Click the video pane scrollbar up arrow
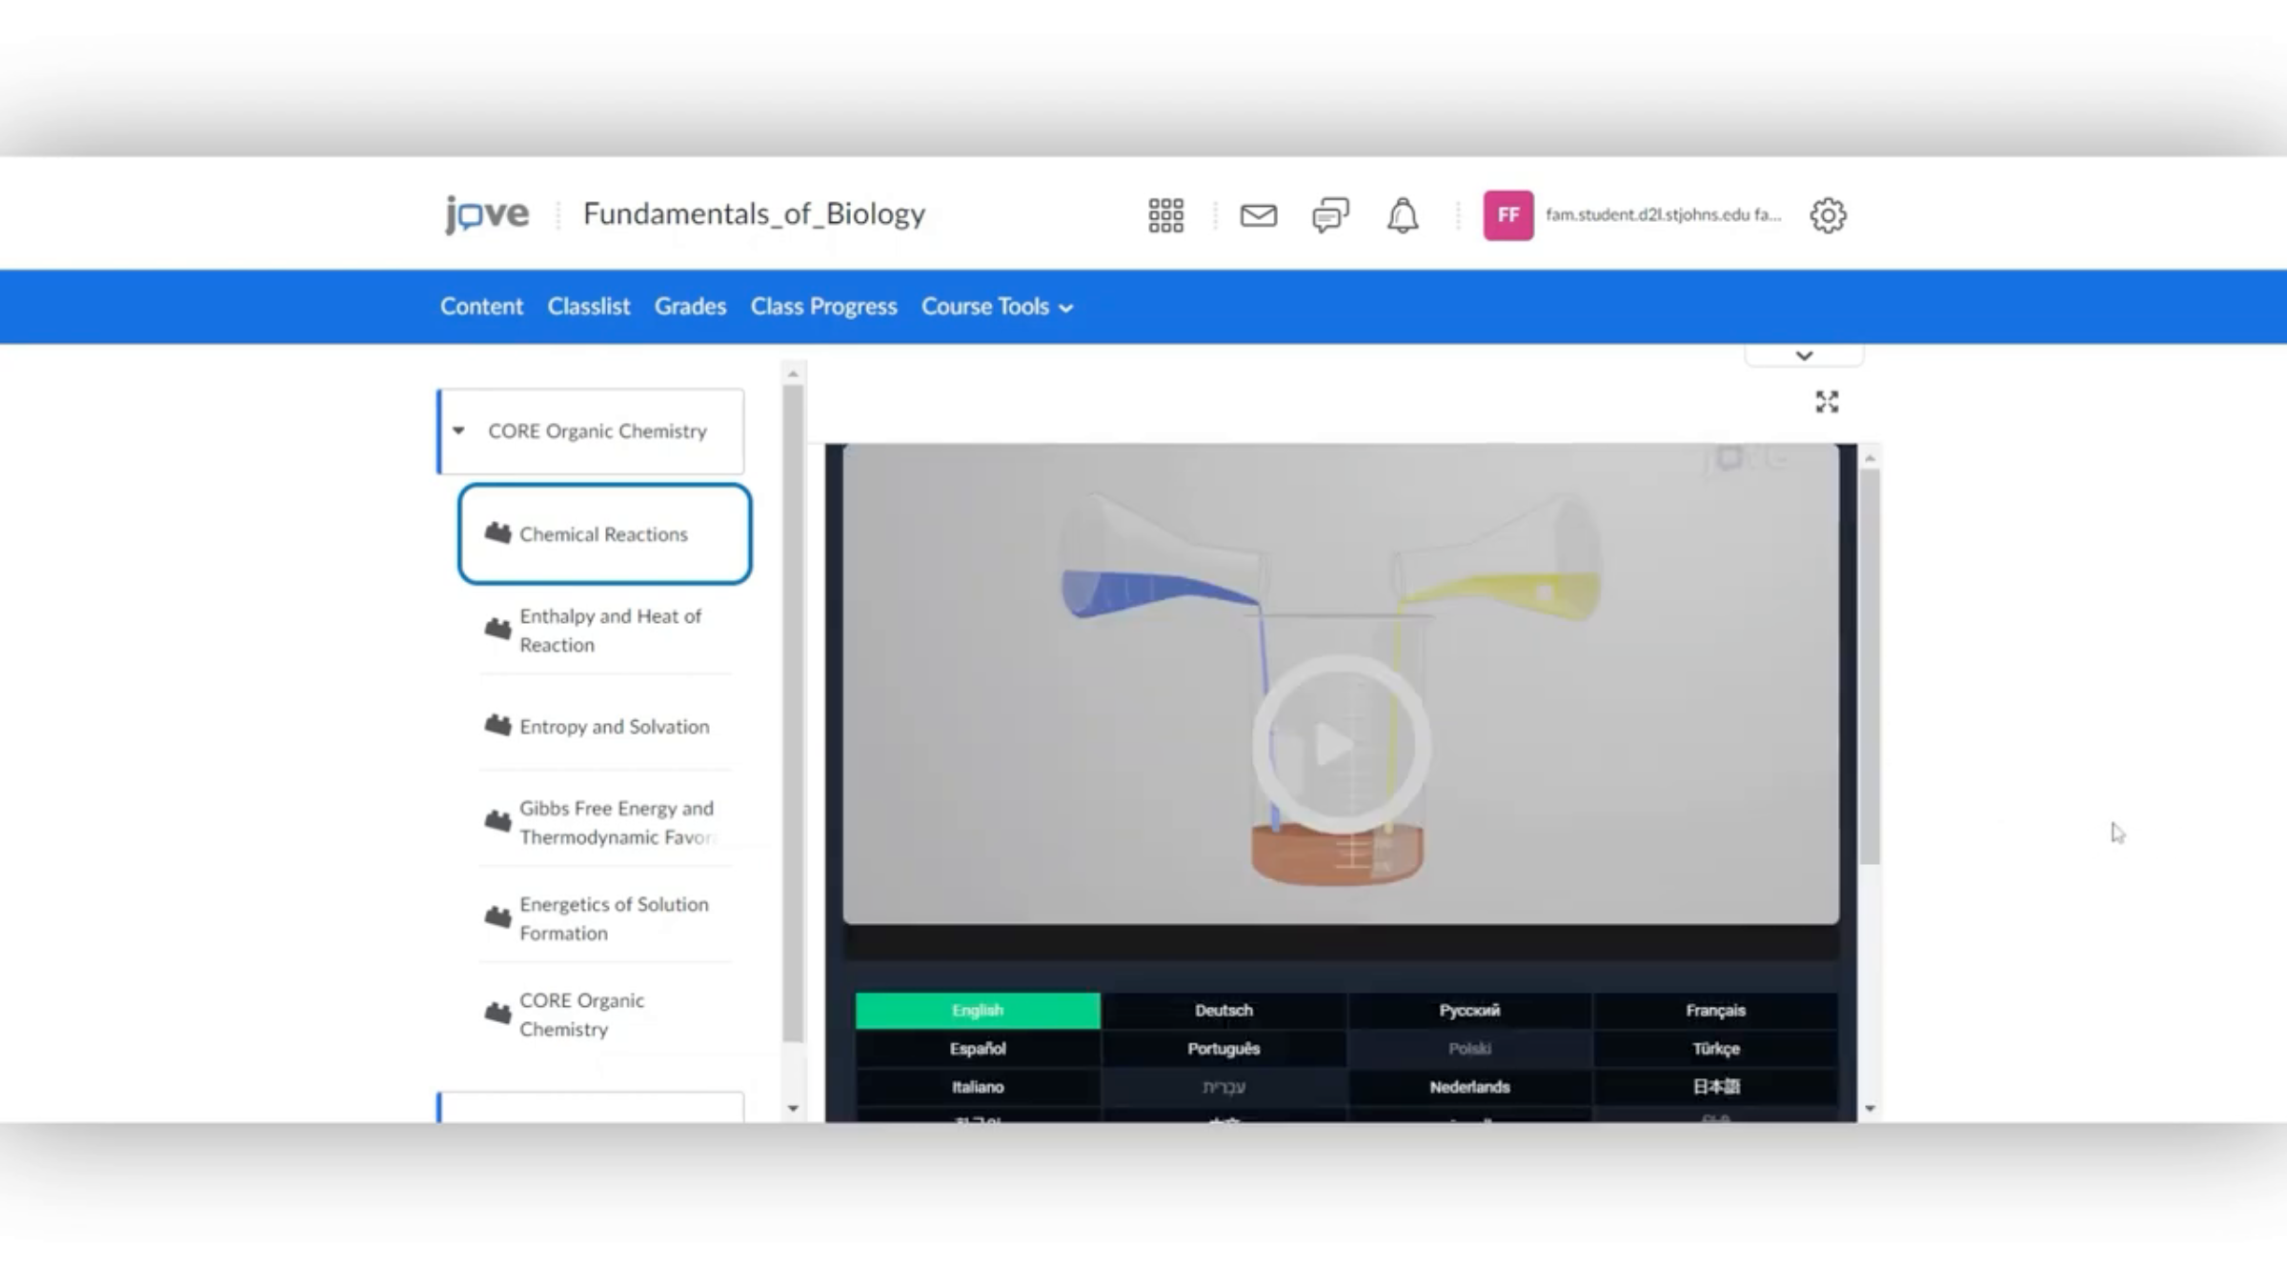Image resolution: width=2287 pixels, height=1286 pixels. tap(1870, 459)
